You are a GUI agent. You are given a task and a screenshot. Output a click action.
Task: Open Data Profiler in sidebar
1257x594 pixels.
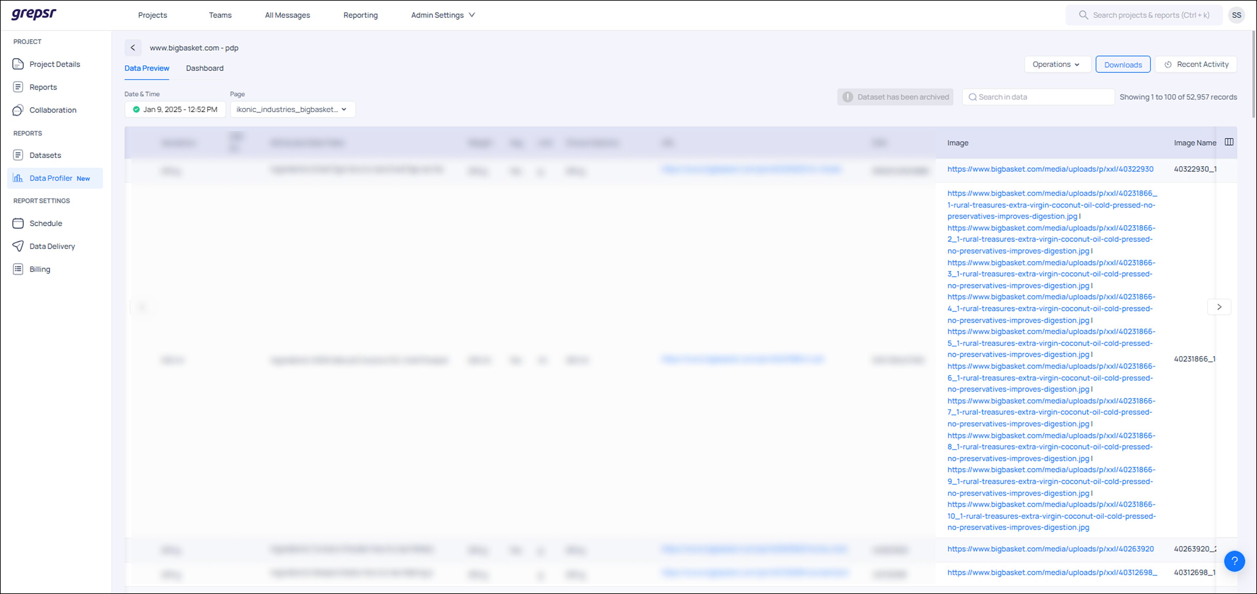55,178
